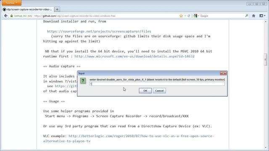269x151 pixels.
Task: Click the magnifier search icon
Action: [247, 16]
